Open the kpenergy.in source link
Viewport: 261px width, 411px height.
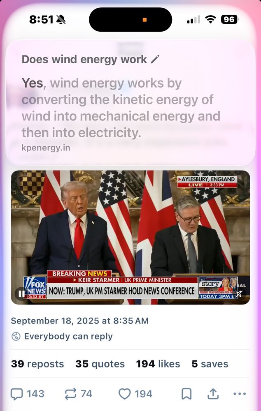tap(46, 148)
